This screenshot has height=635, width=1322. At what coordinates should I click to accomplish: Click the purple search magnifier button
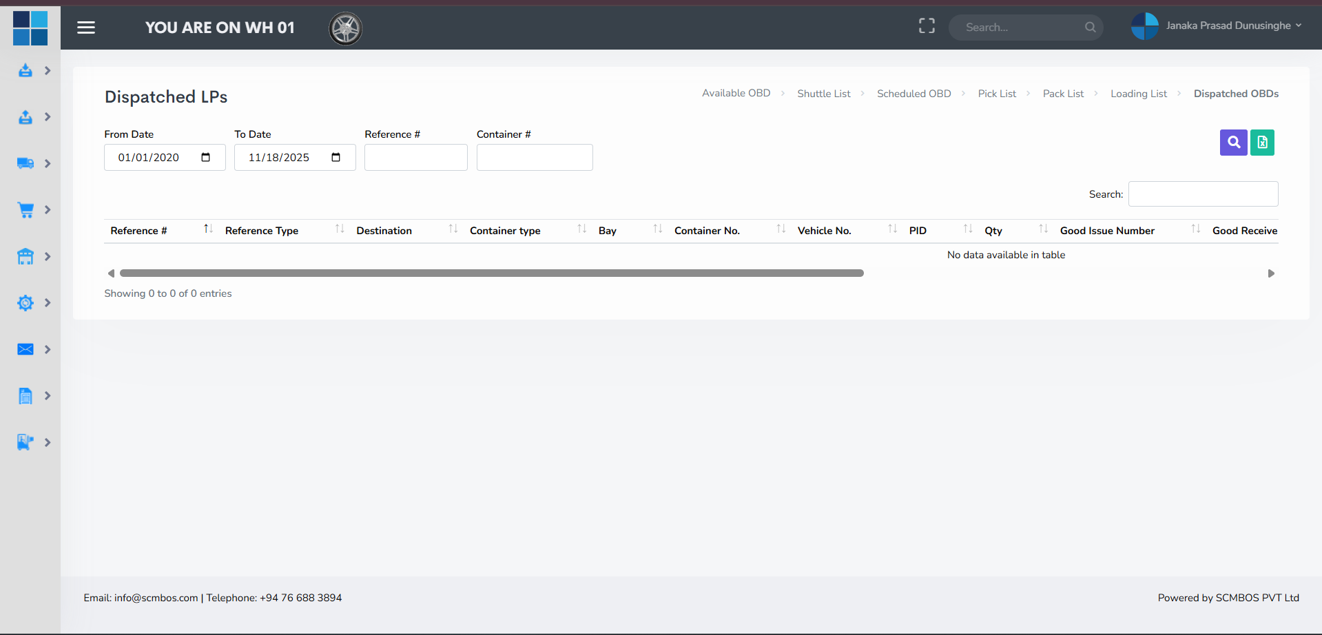coord(1233,143)
